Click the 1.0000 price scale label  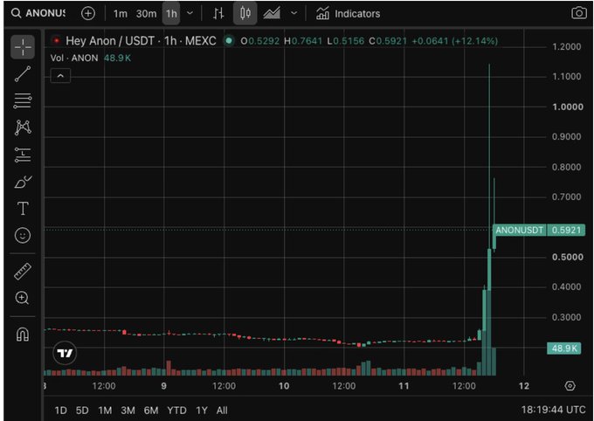coord(568,107)
